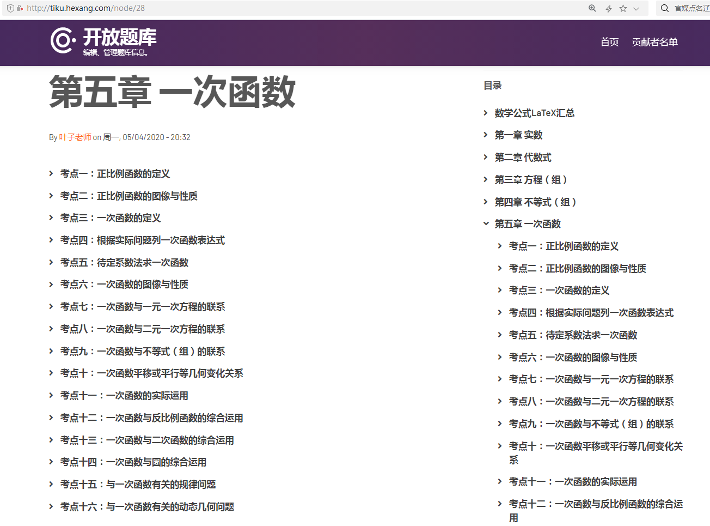Open 考点十六：与一次函数有关的动态几何问题
The width and height of the screenshot is (710, 526).
147,506
